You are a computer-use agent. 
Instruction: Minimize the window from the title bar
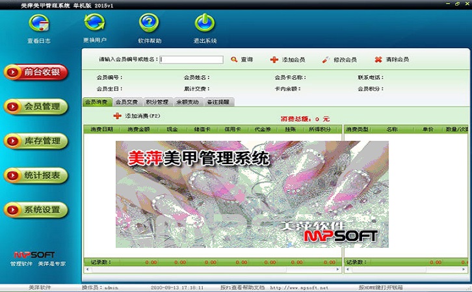(x=448, y=4)
